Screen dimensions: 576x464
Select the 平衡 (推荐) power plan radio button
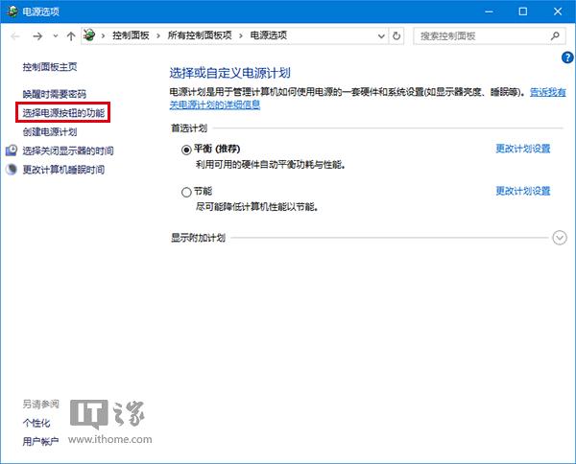point(186,150)
